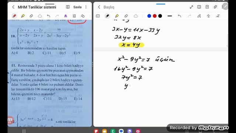This screenshot has width=236, height=133.
Task: Select black pen tool in right note
Action: (107, 16)
